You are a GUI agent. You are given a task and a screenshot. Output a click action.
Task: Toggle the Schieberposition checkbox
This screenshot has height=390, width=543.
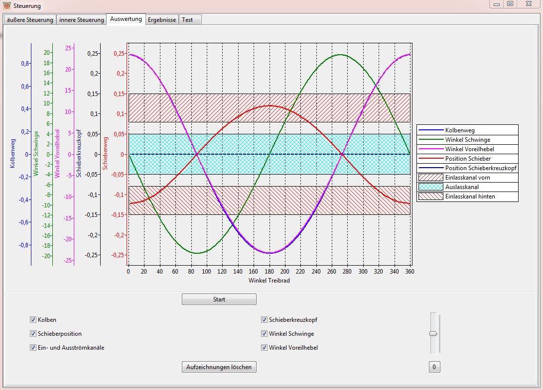click(33, 334)
